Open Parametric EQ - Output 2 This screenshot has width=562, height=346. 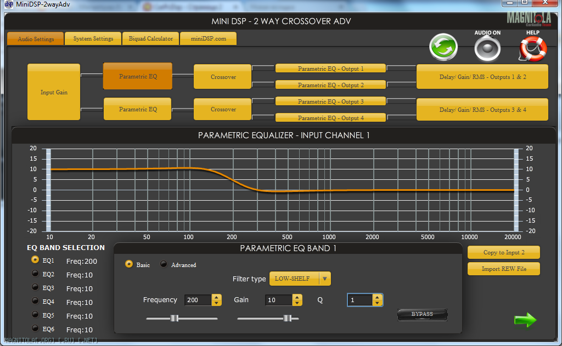[x=330, y=85]
